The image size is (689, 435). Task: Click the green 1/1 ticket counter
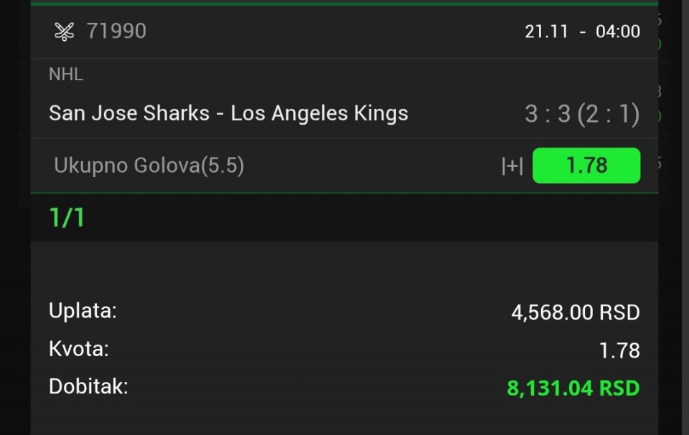pyautogui.click(x=67, y=218)
